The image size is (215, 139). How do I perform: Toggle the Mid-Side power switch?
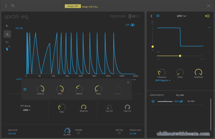click(x=78, y=133)
